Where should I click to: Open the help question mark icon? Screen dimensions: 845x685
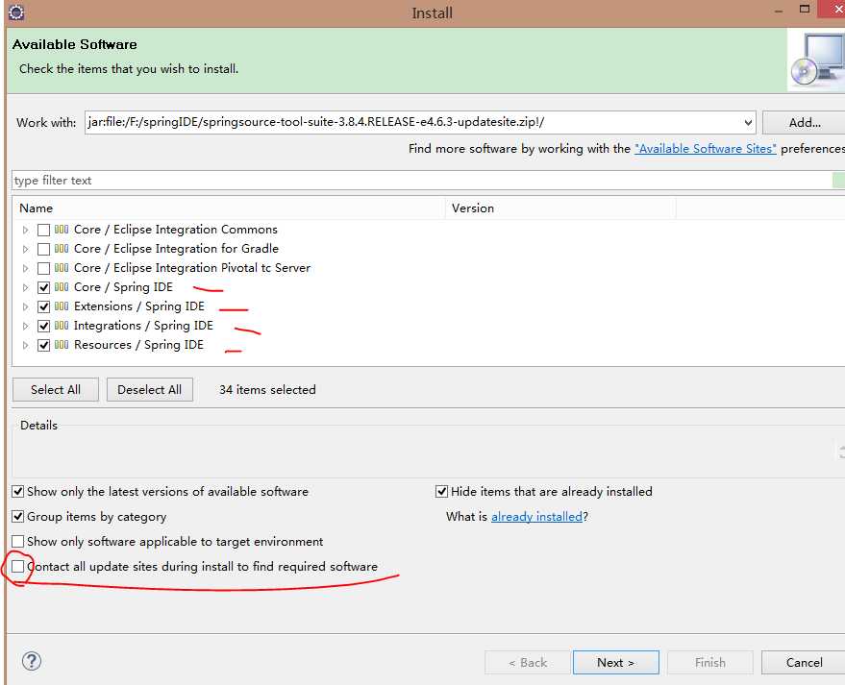pos(32,661)
